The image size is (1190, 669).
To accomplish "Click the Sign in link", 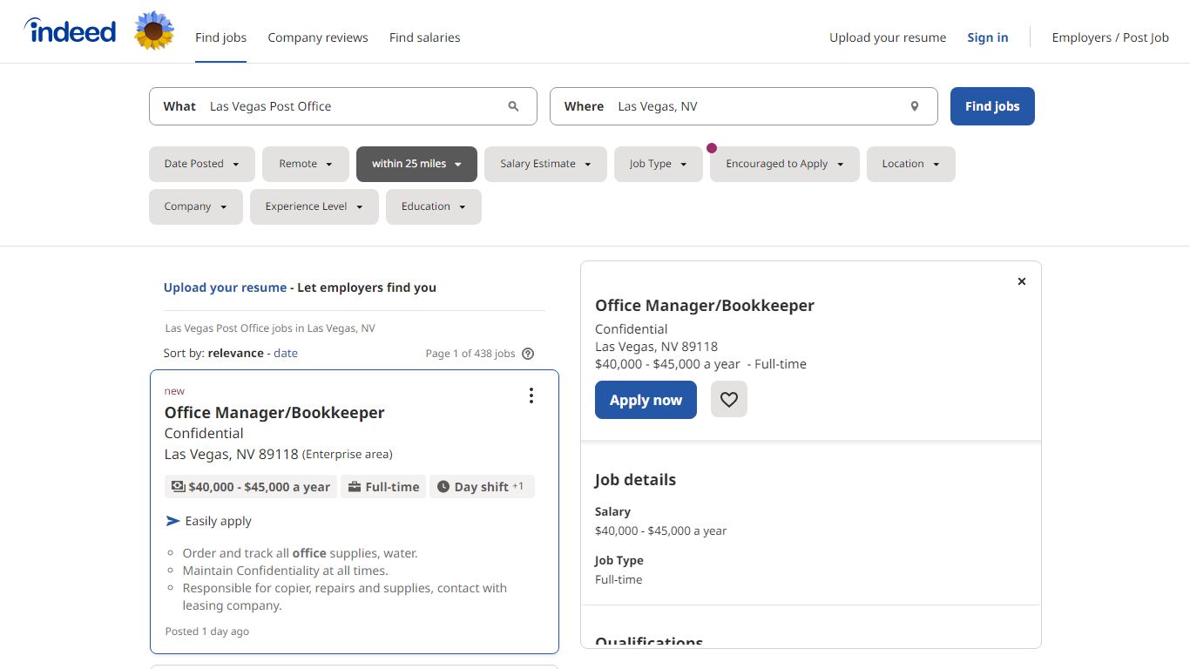I will [988, 37].
